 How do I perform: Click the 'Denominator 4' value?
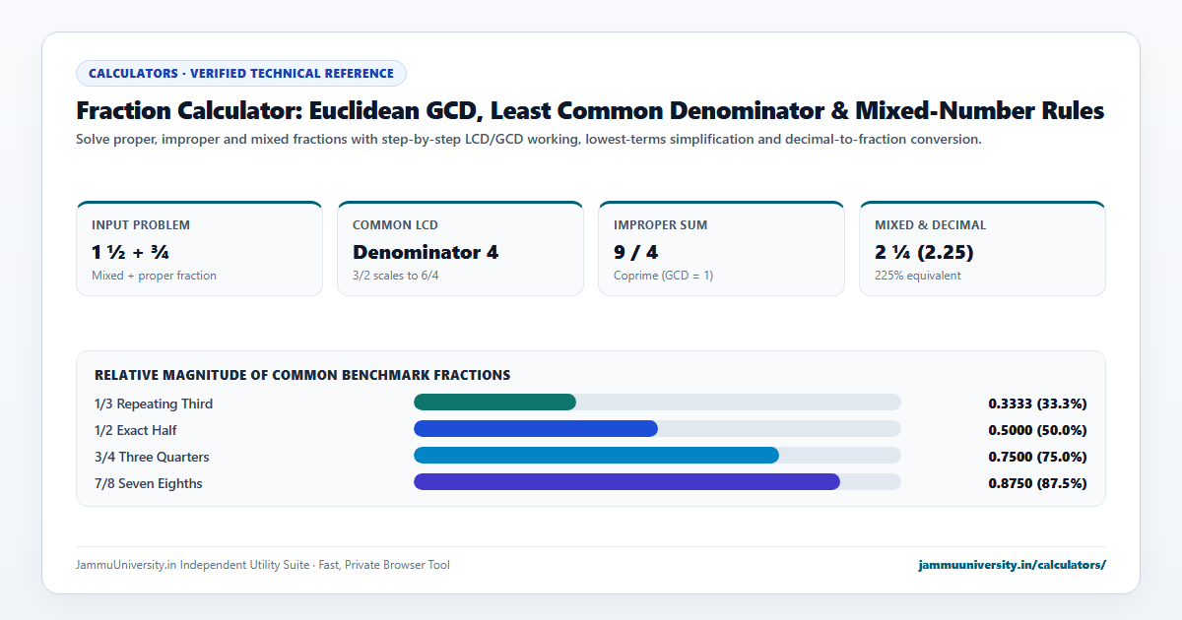point(426,252)
